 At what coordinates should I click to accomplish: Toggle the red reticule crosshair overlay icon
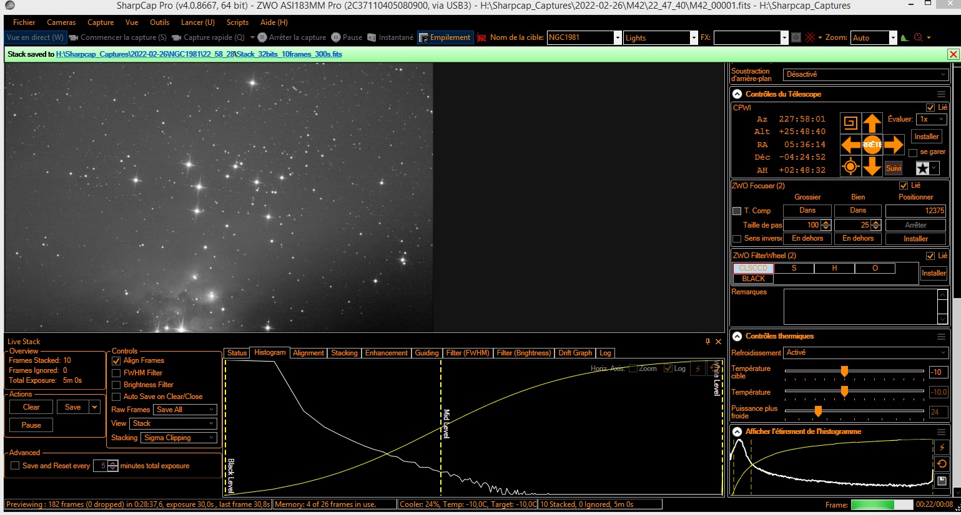810,37
